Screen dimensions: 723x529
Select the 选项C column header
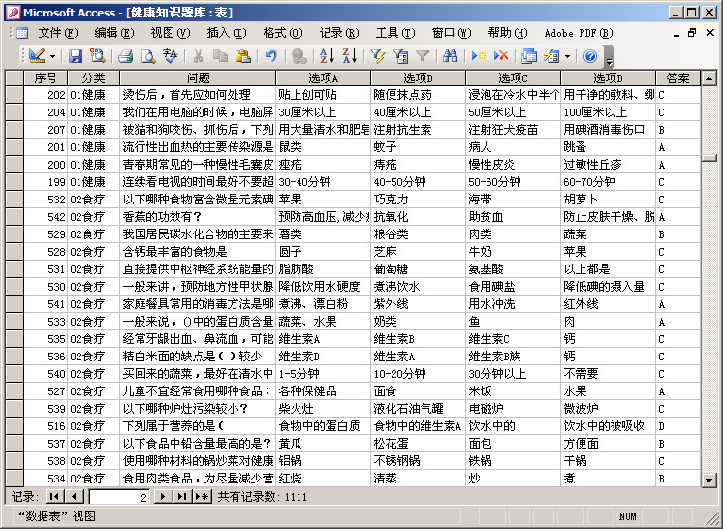514,78
